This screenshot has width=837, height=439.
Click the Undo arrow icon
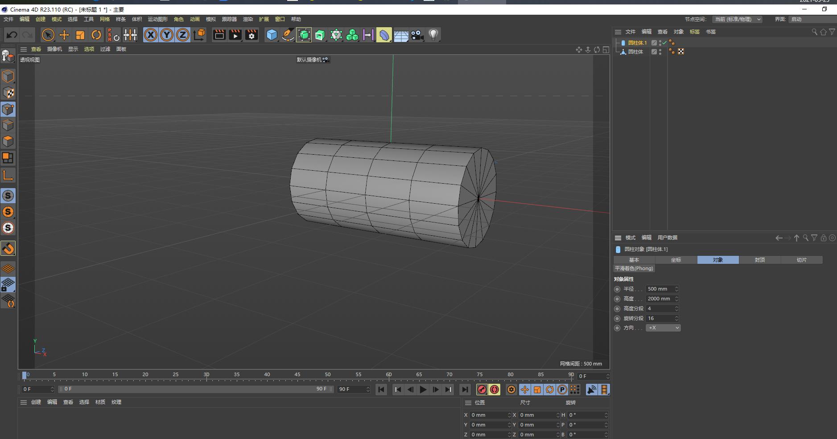12,35
